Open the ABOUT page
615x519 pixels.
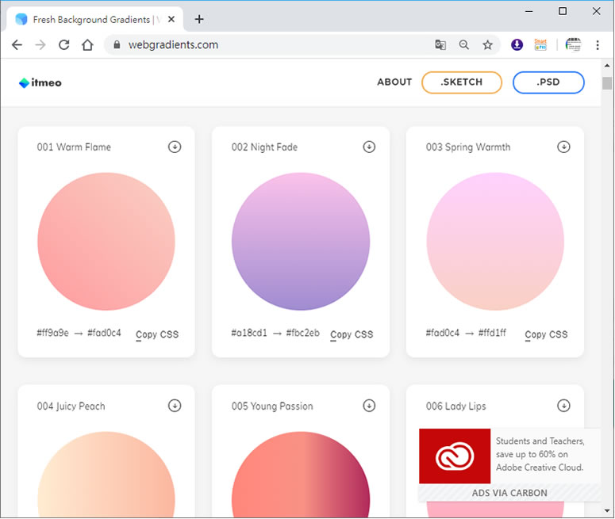394,82
